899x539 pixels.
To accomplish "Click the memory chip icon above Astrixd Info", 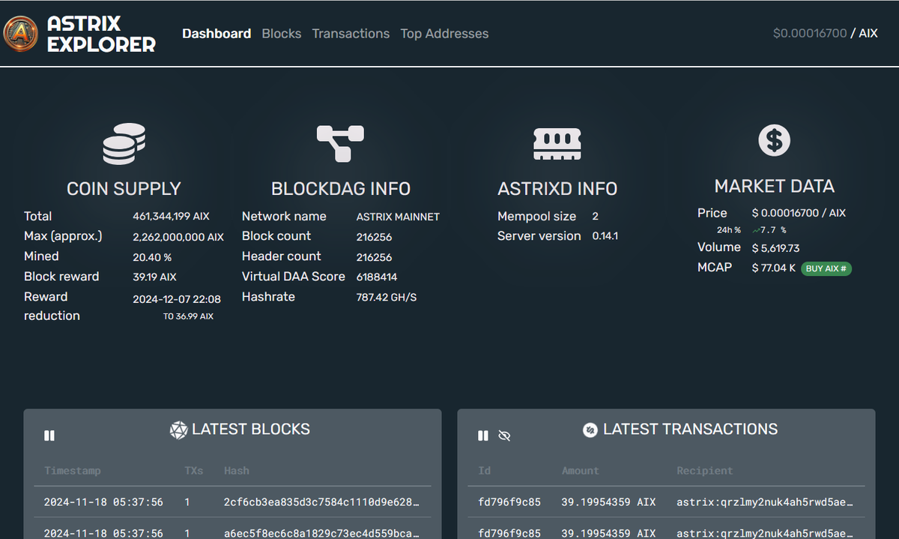I will coord(557,143).
